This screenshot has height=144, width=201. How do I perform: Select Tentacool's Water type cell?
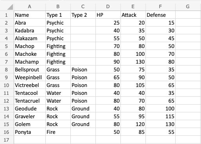coord(58,93)
